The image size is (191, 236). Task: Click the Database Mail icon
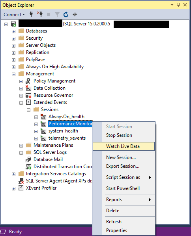(x=28, y=159)
